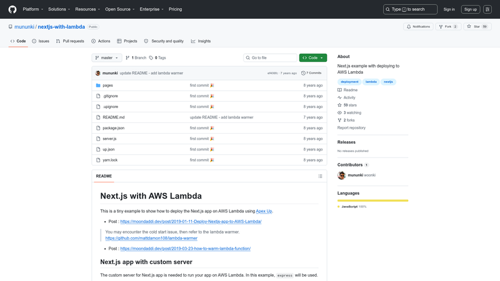Open the 0 Tags link
Image resolution: width=500 pixels, height=281 pixels.
click(157, 57)
